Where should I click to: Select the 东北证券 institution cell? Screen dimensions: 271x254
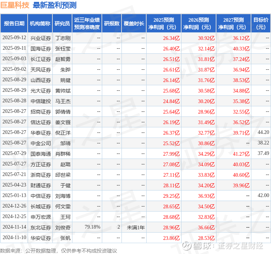(41, 228)
